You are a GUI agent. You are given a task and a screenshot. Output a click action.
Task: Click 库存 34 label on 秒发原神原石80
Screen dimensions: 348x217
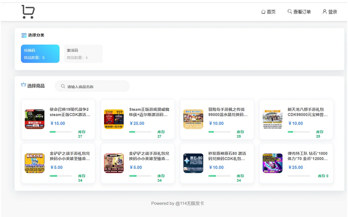(240, 178)
